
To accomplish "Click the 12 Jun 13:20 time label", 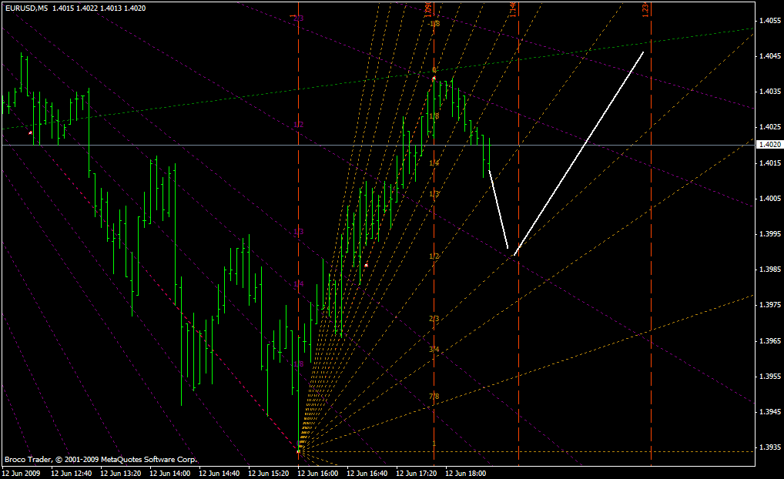I will click(120, 473).
